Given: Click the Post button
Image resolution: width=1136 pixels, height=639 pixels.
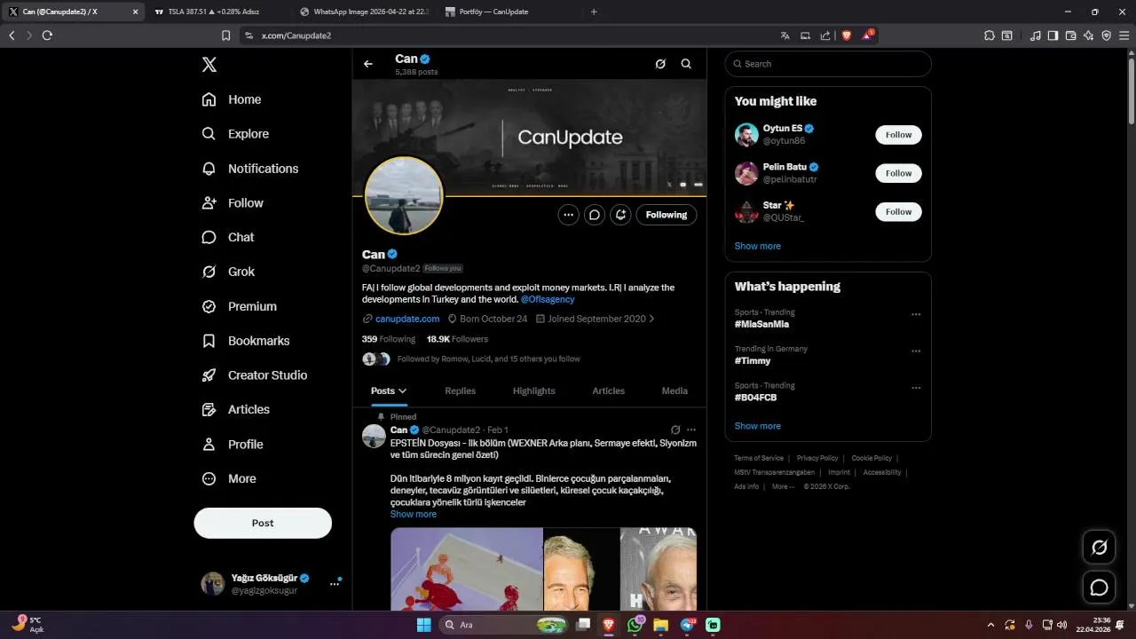Looking at the screenshot, I should point(263,523).
